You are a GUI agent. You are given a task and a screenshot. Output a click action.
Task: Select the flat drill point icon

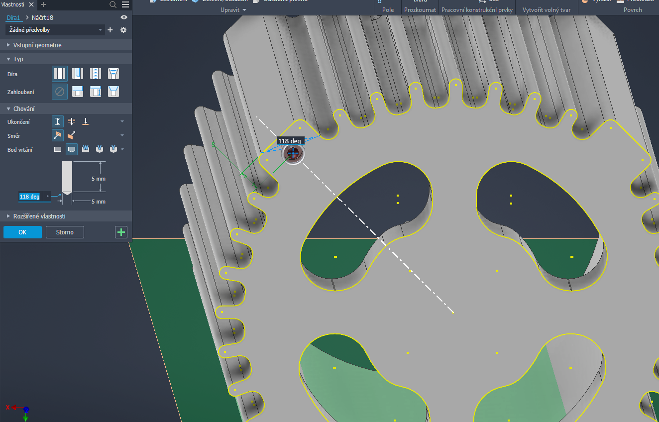coord(58,149)
